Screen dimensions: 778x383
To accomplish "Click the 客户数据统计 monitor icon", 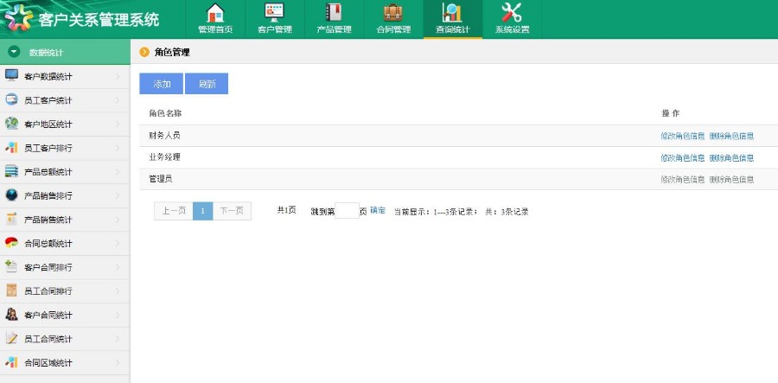I will click(x=11, y=75).
